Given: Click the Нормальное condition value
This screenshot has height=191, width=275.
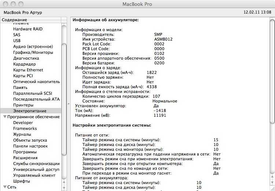Looking at the screenshot, I should pos(165,101).
